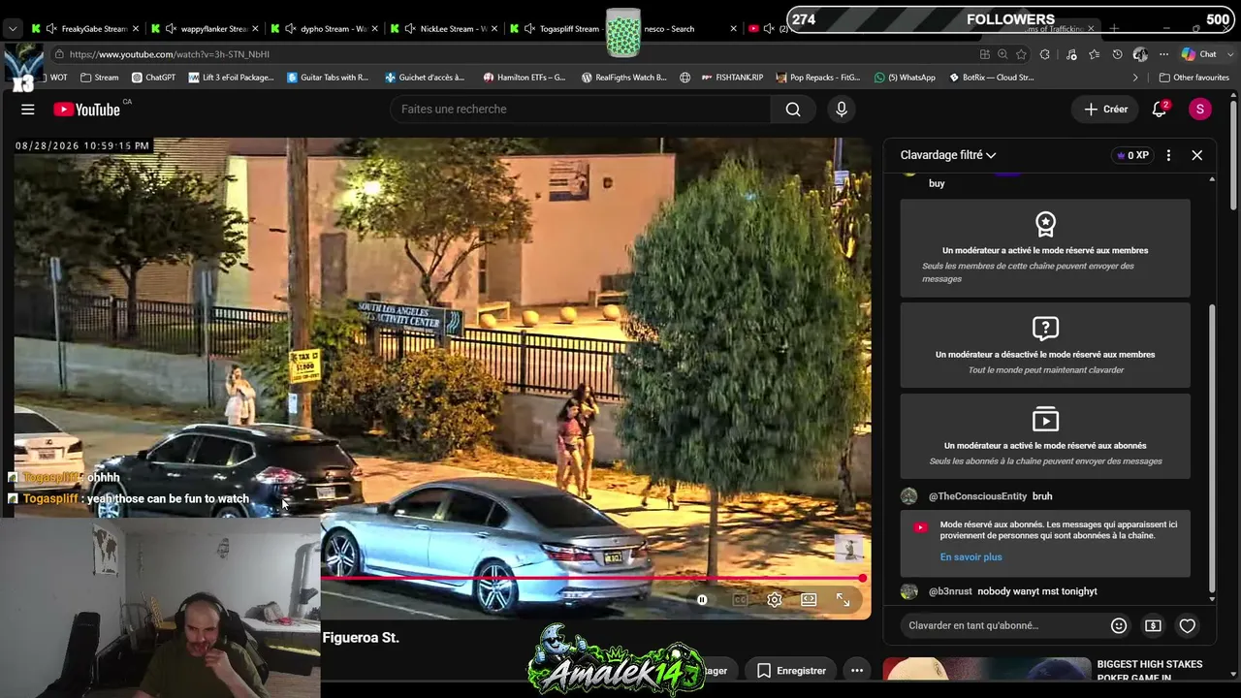This screenshot has height=698, width=1241.
Task: Mute the NickLee Stream tab
Action: (x=410, y=29)
